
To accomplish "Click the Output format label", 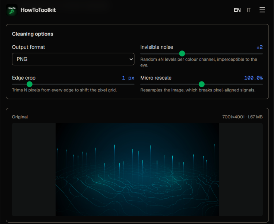I will tap(28, 47).
